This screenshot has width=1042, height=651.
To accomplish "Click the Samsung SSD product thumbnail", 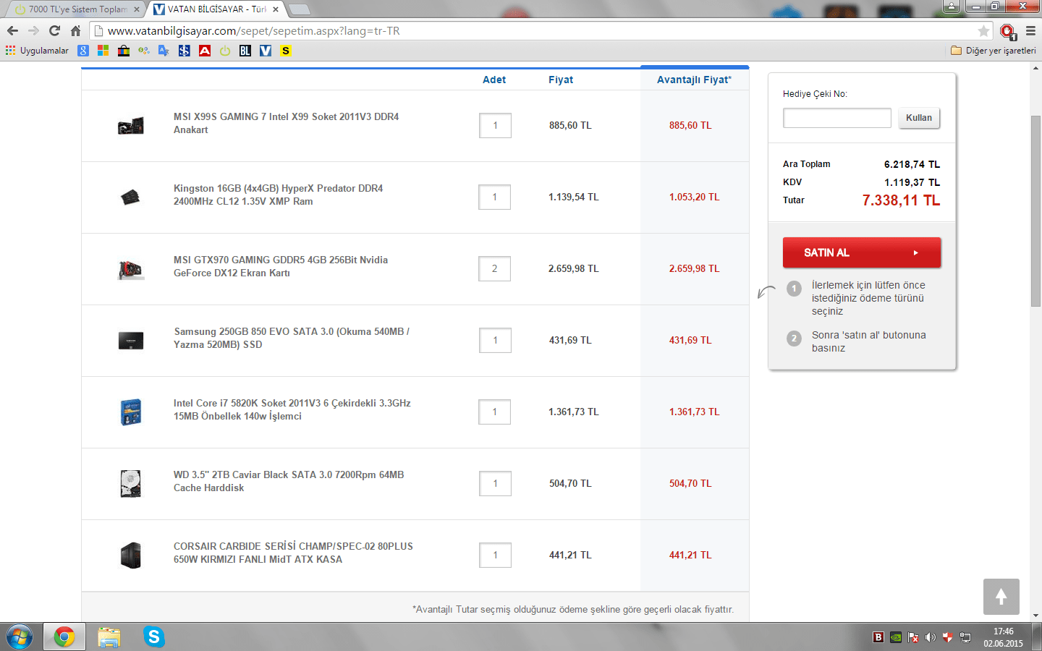I will pyautogui.click(x=131, y=340).
